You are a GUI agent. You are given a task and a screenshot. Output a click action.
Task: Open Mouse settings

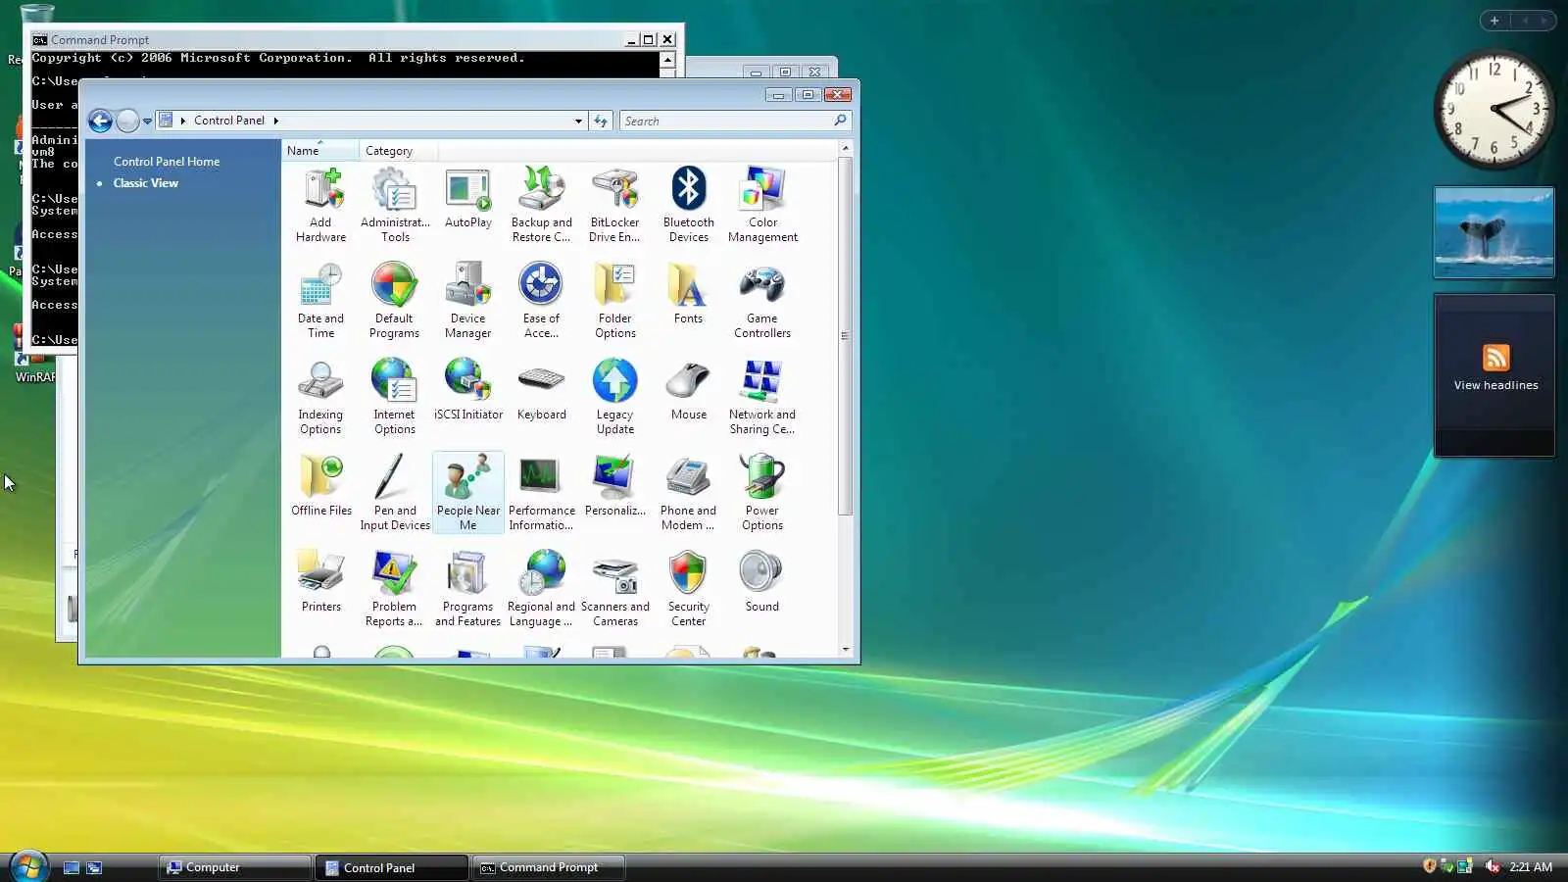tap(689, 390)
